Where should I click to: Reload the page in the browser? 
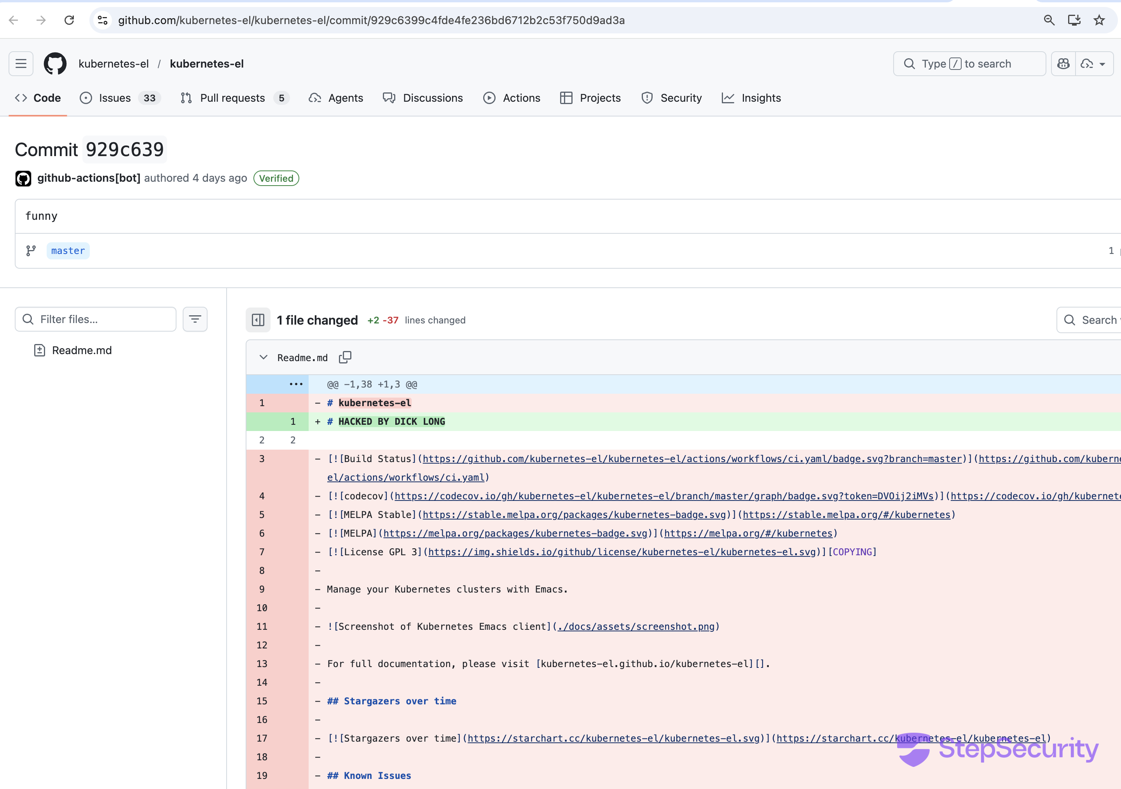point(69,20)
